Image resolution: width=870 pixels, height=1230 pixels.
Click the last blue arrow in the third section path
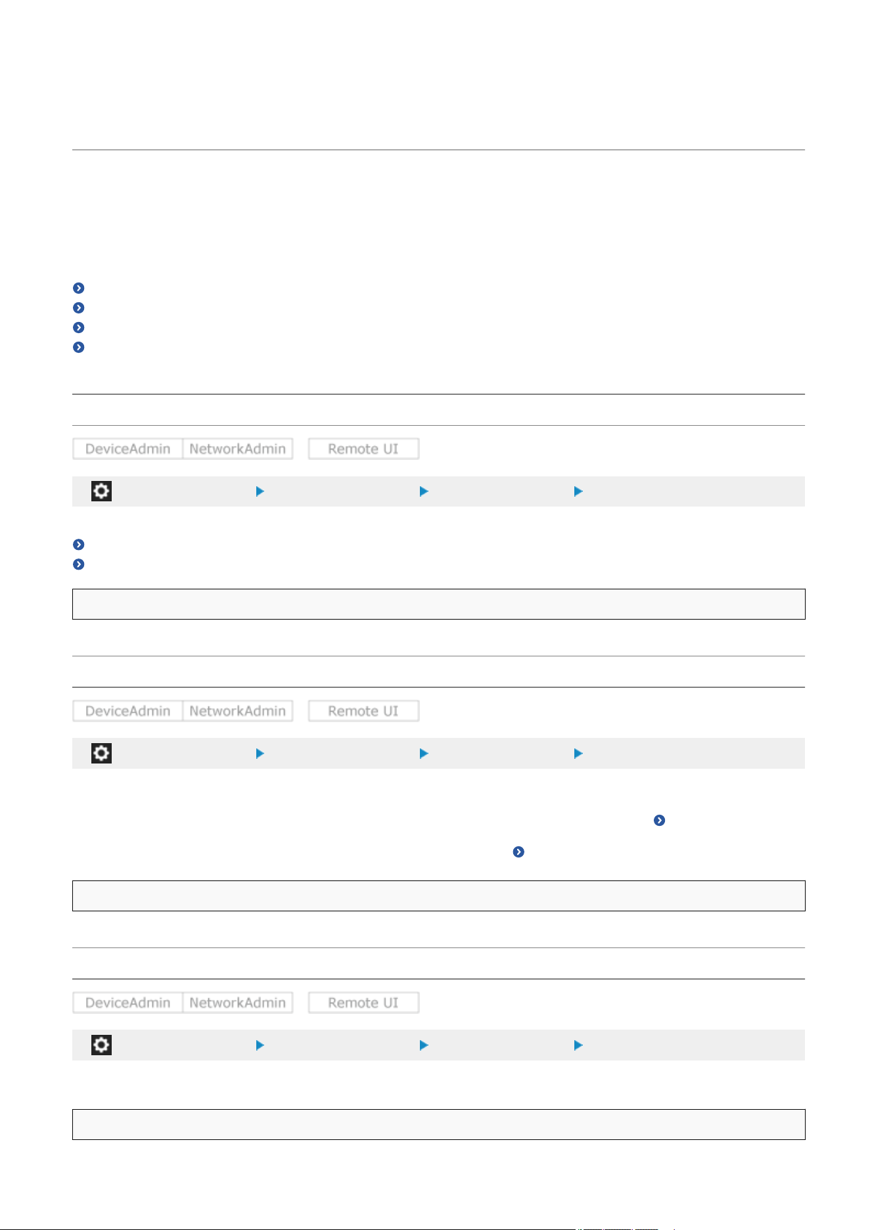[x=579, y=1045]
